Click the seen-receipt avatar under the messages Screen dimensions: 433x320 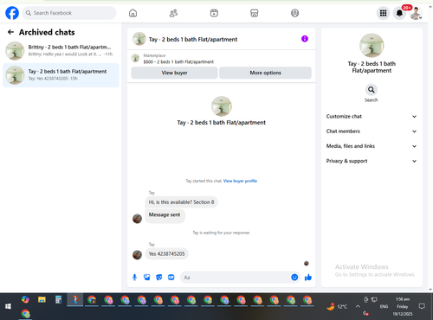[307, 263]
